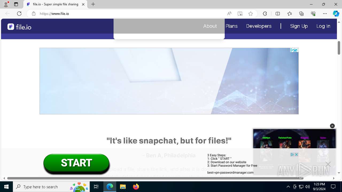Open Developers page in navigation
The image size is (342, 192).
(x=259, y=26)
